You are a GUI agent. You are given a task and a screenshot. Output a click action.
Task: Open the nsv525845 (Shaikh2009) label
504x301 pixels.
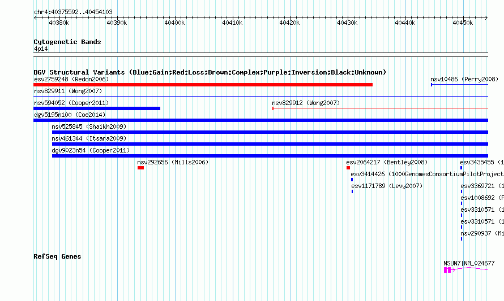[89, 126]
